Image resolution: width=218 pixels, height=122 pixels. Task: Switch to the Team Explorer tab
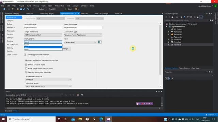(x=185, y=68)
